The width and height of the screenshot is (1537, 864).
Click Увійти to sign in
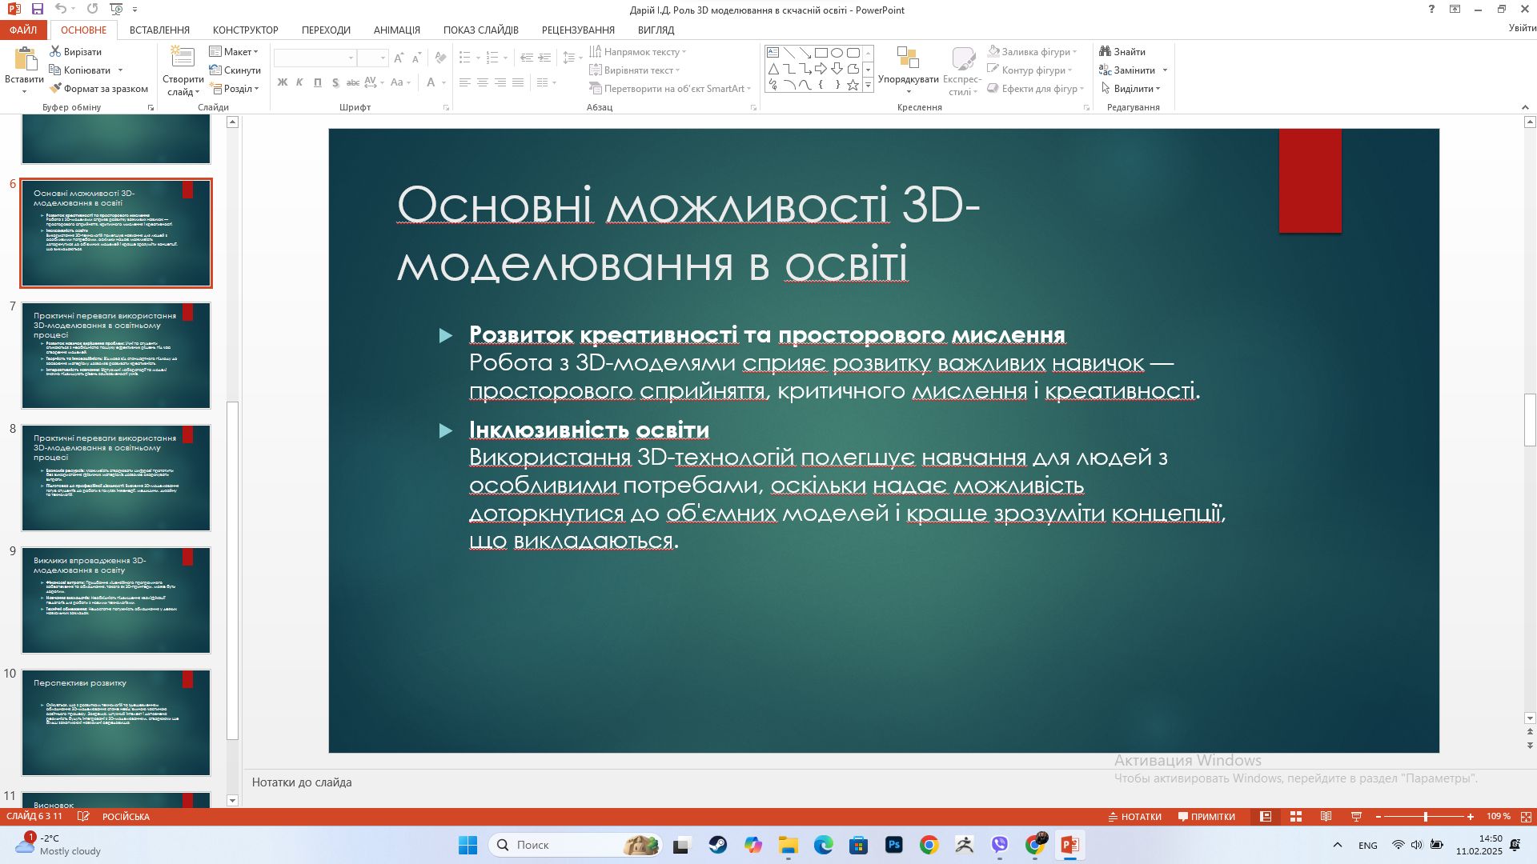pos(1522,28)
